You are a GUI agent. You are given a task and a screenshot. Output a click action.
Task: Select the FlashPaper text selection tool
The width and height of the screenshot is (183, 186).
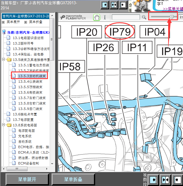click(105, 17)
